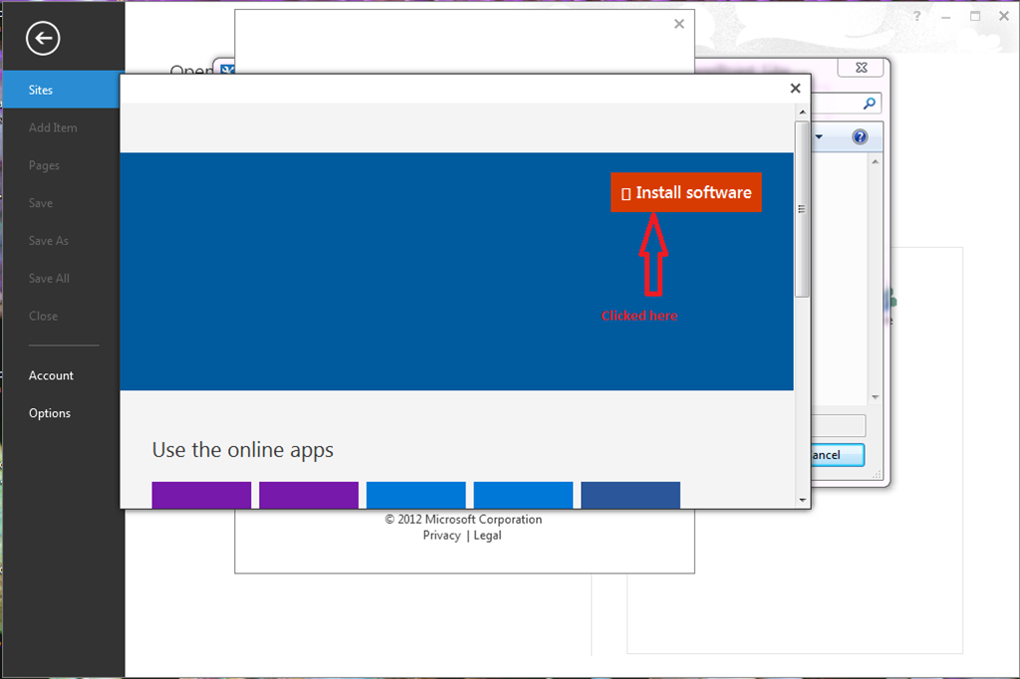Click the scroll-up arrow of the front dialog
Viewport: 1020px width, 679px height.
pos(802,112)
